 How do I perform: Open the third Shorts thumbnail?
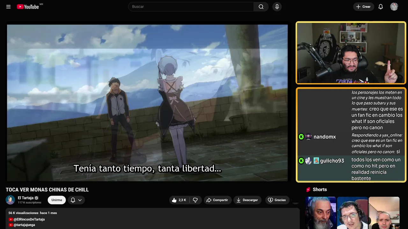coord(384,213)
